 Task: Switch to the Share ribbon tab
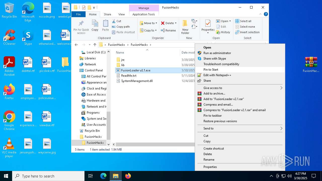(107, 14)
